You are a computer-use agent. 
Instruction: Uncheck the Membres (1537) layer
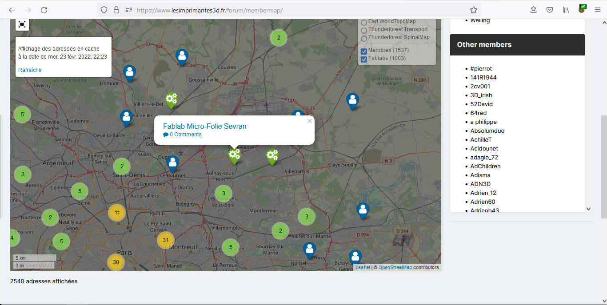pyautogui.click(x=364, y=51)
